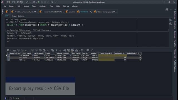Expand the bar chart dropdown arrow

click(79, 50)
